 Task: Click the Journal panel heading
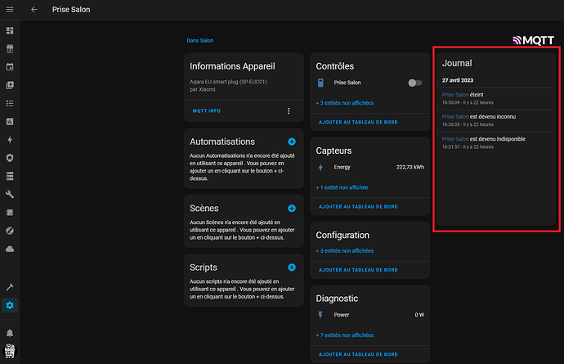click(x=457, y=63)
